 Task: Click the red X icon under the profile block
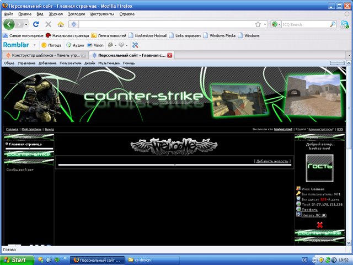320,225
